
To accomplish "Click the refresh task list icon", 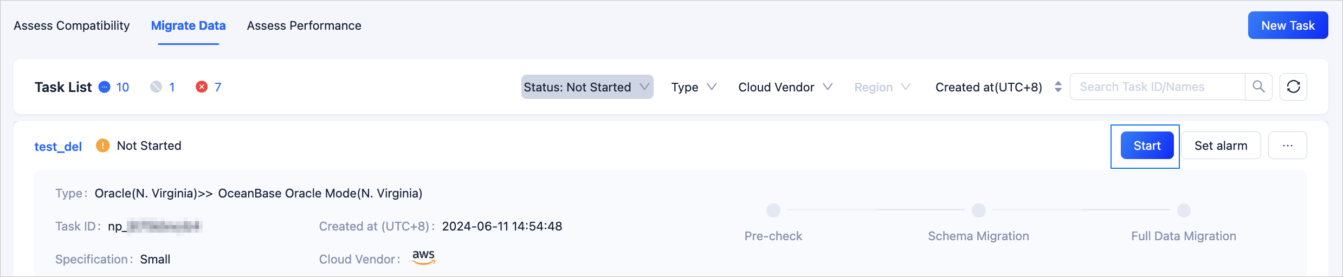I will click(x=1293, y=87).
